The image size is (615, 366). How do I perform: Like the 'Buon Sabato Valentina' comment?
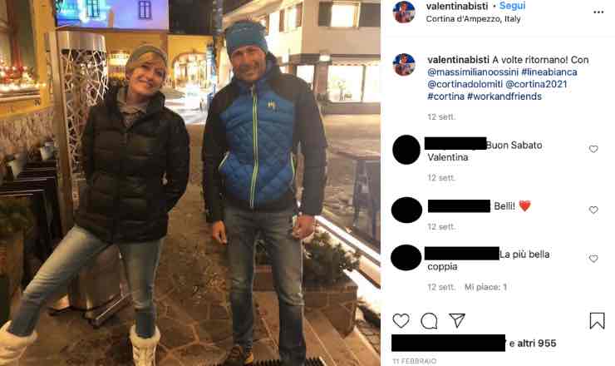pos(593,149)
